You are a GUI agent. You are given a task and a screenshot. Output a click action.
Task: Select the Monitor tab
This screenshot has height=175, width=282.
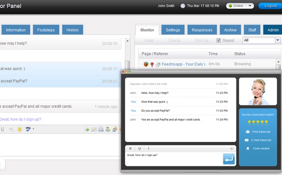point(147,30)
